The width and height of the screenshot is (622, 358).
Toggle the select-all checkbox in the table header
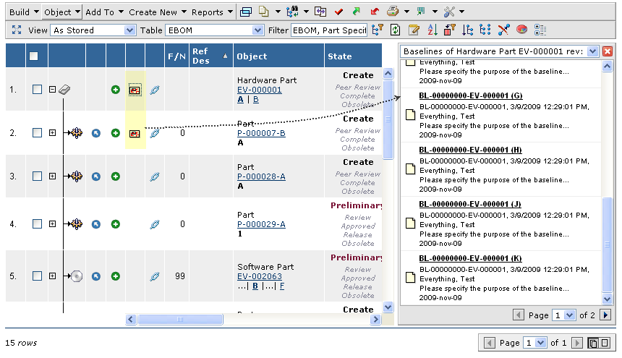click(34, 56)
